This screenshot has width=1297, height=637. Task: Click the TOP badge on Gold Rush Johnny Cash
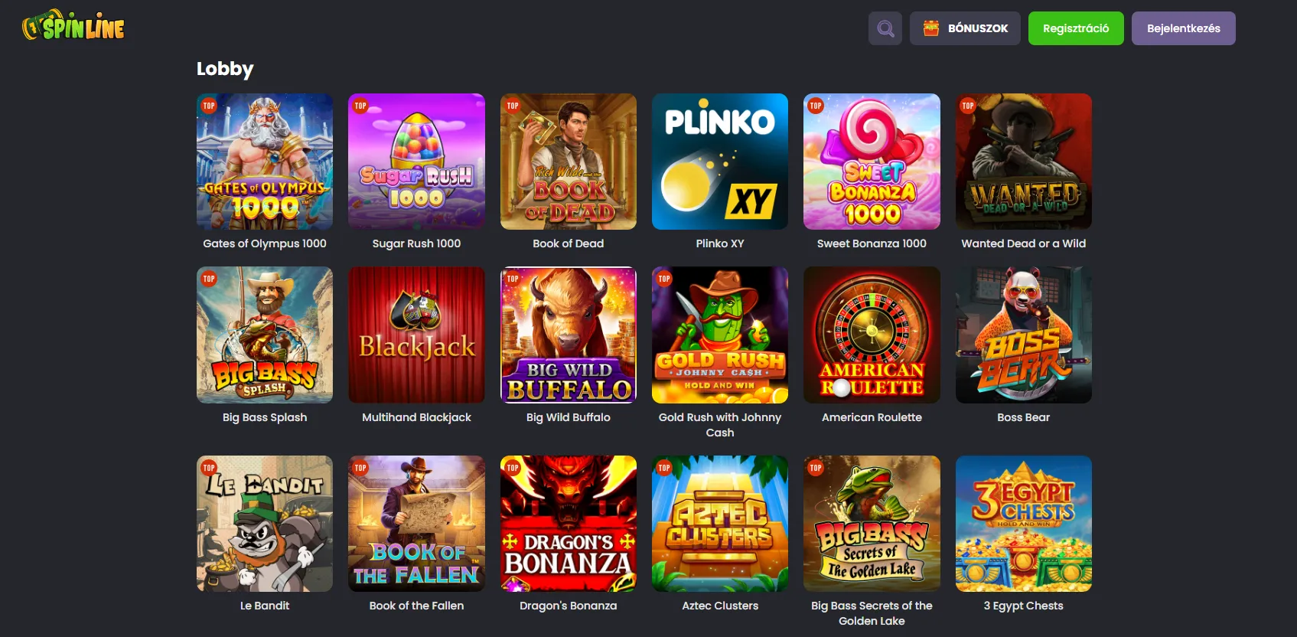(664, 279)
